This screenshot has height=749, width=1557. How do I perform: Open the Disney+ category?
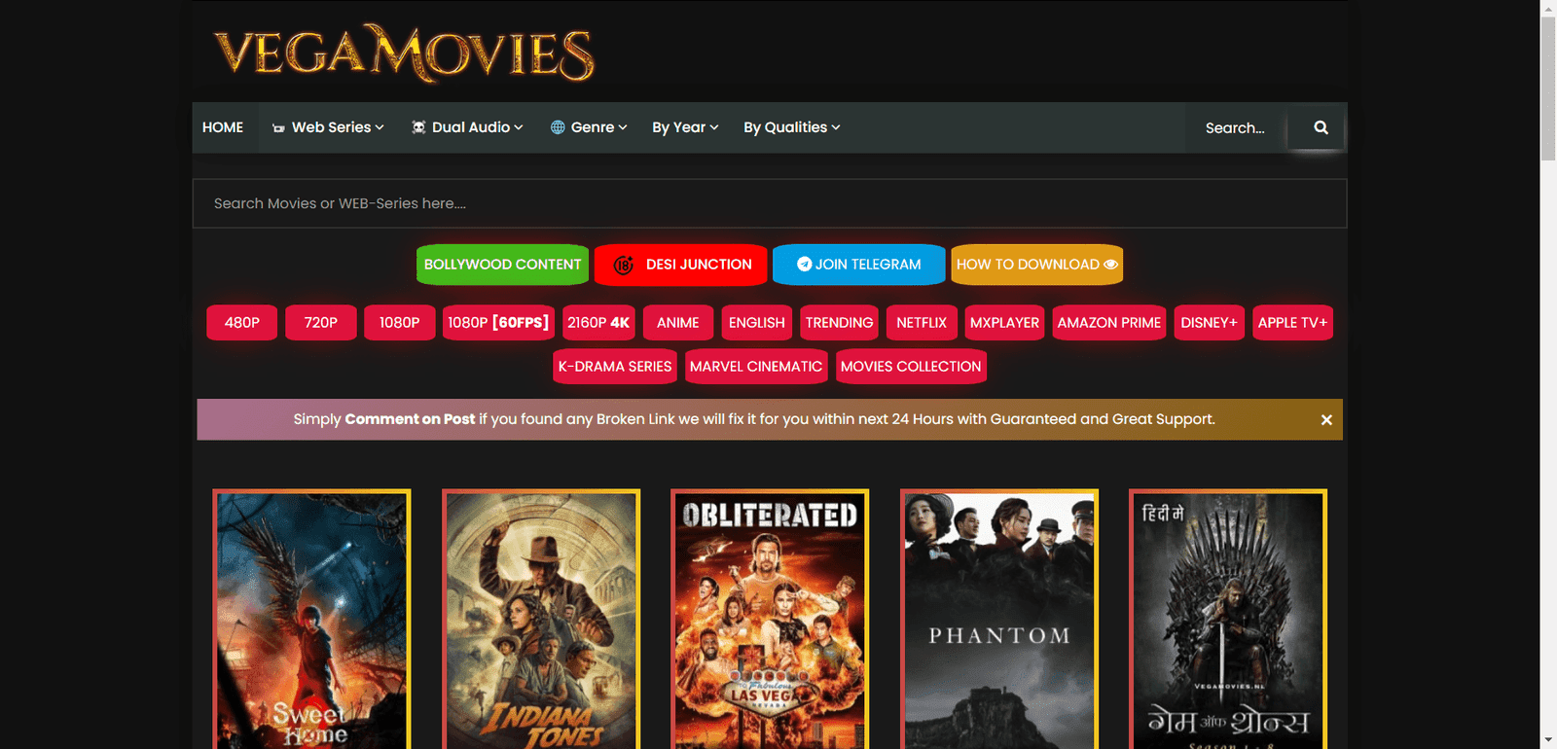click(1209, 323)
